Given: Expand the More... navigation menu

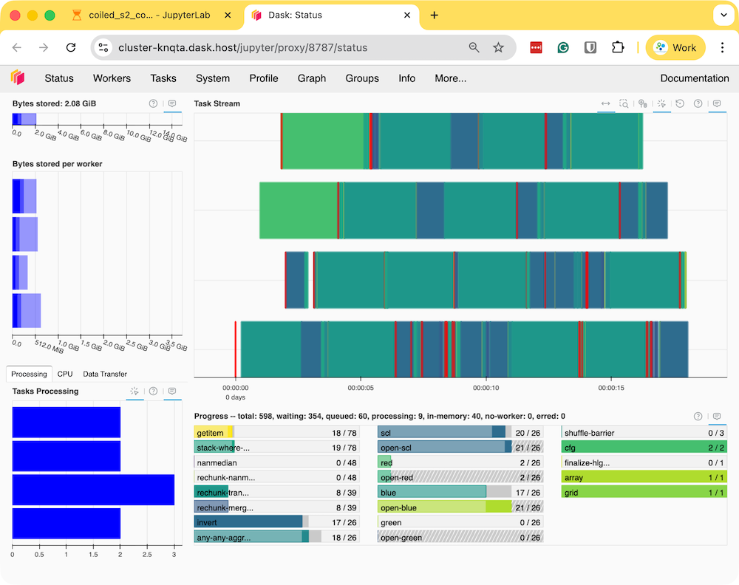Looking at the screenshot, I should [450, 78].
